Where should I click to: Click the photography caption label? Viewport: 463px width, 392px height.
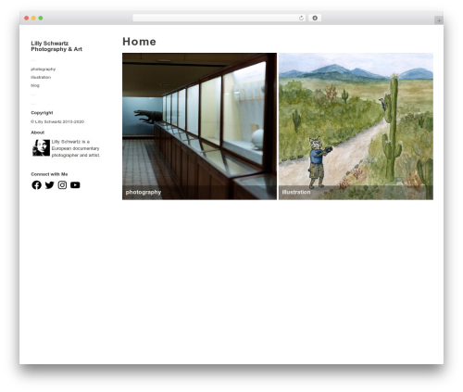[144, 192]
